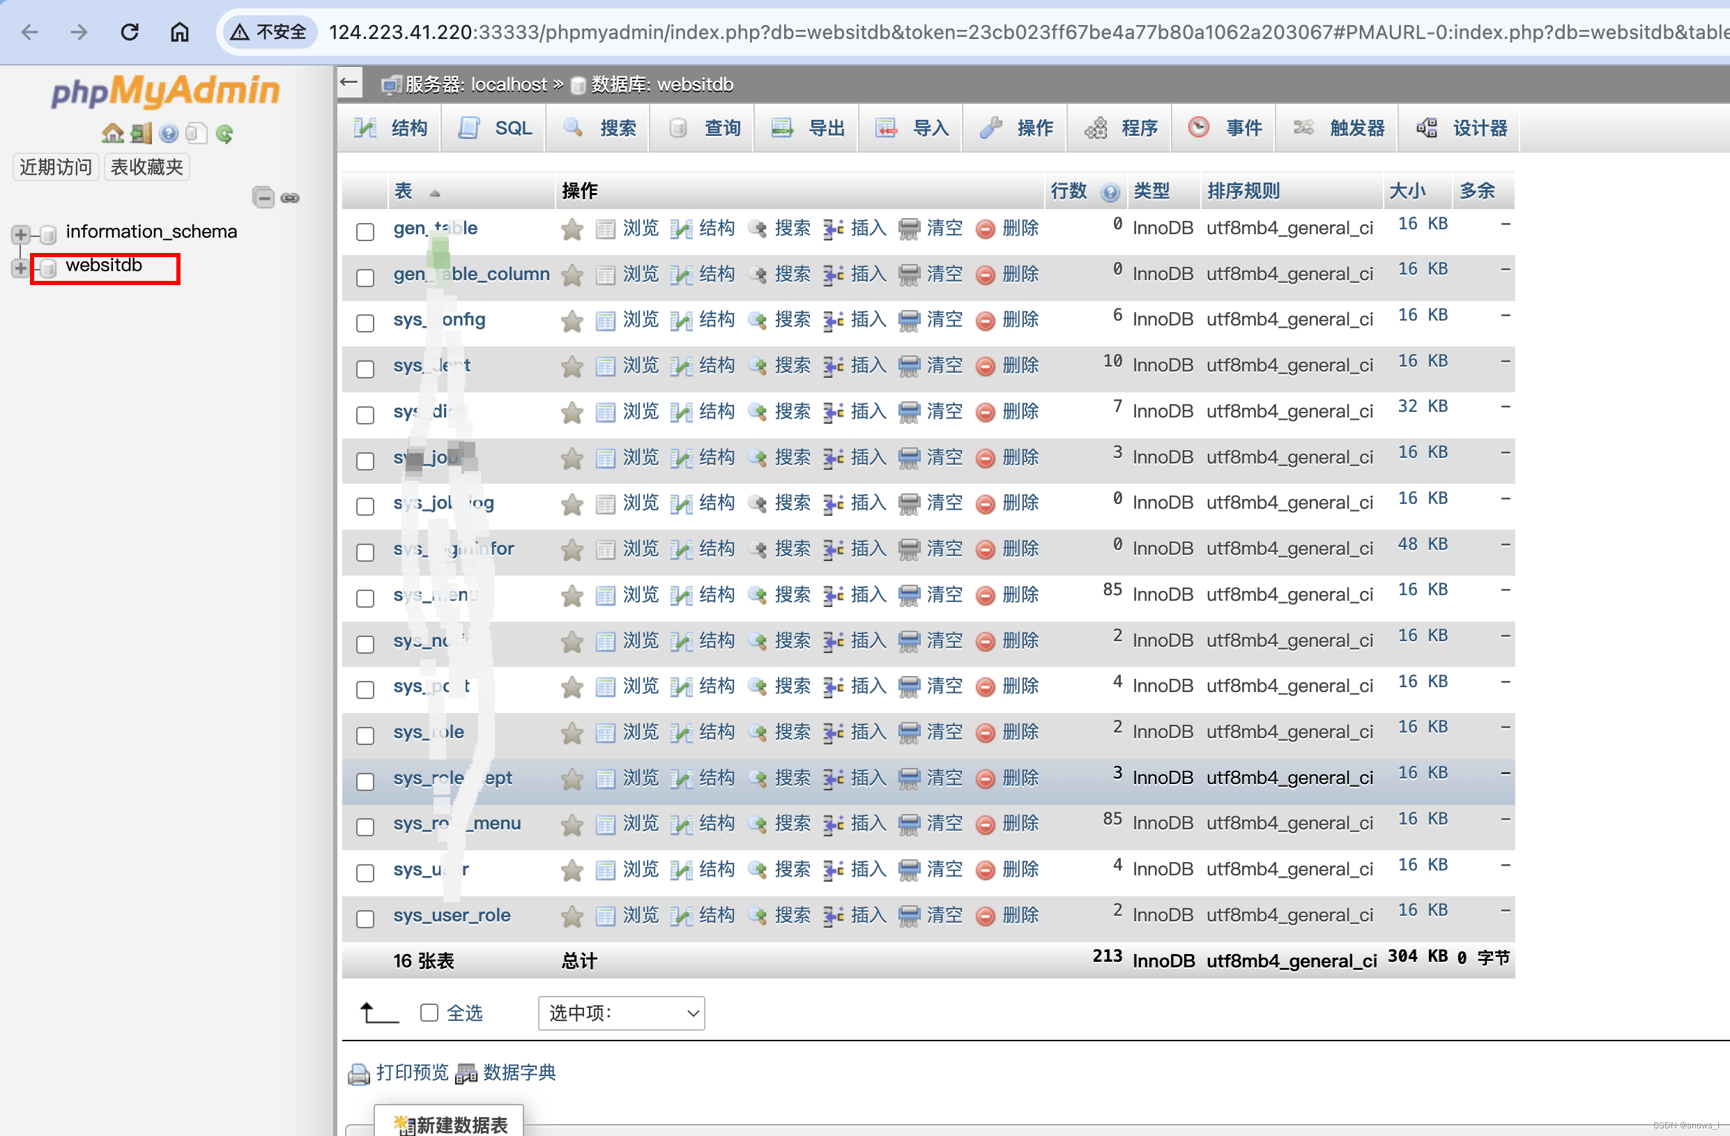This screenshot has width=1730, height=1136.
Task: Open phpMyAdmin documentation help icon
Action: point(169,134)
